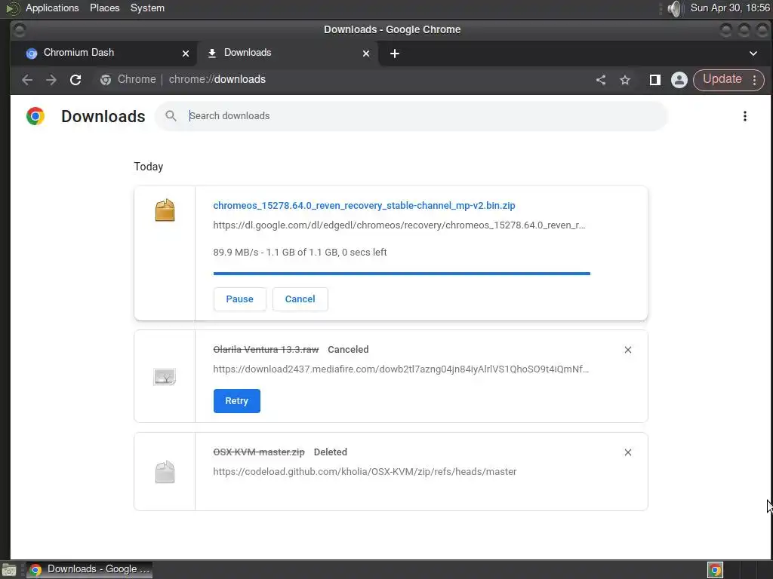Screen dimensions: 773x579
Task: Open the profile avatar menu
Action: (x=679, y=80)
